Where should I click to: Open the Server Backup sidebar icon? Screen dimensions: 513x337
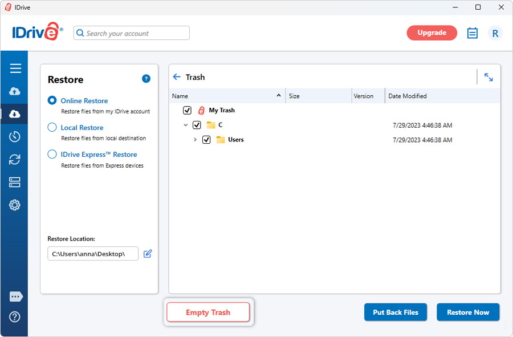point(15,182)
